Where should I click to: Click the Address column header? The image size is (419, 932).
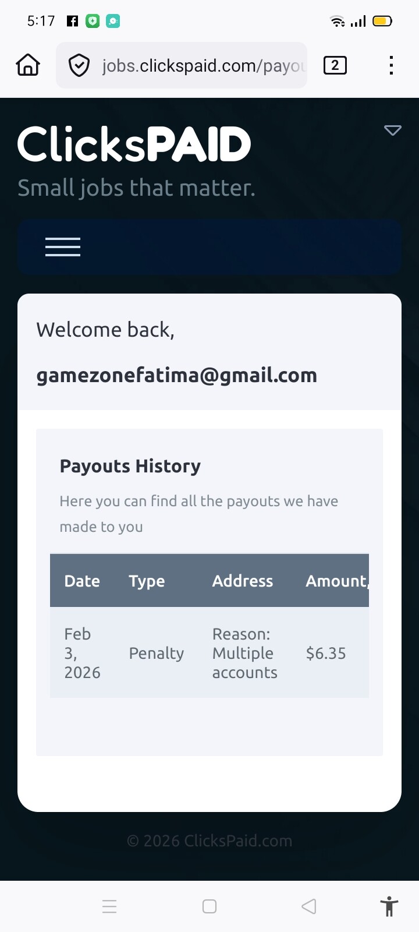coord(243,581)
